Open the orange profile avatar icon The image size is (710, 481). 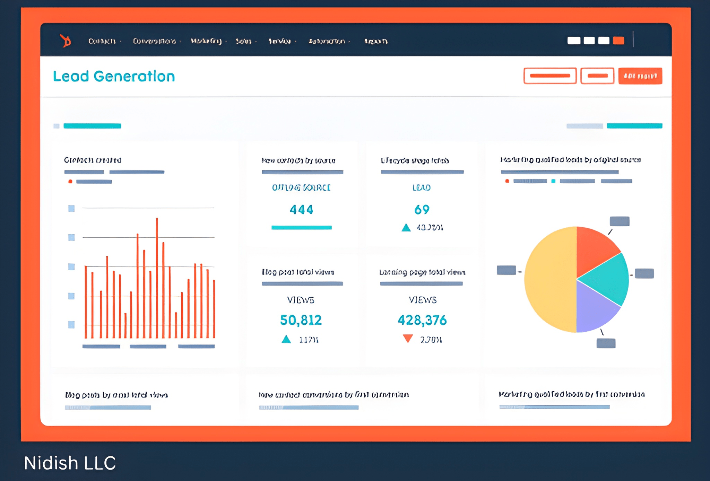pyautogui.click(x=619, y=40)
